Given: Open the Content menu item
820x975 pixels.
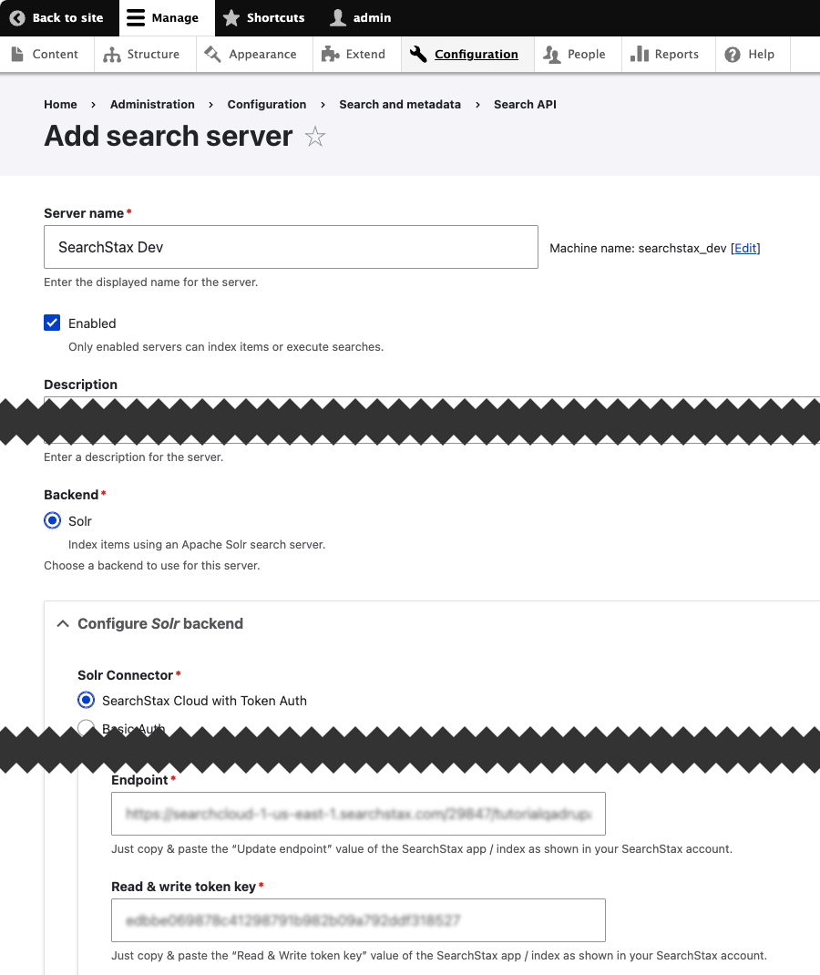Looking at the screenshot, I should pos(47,54).
